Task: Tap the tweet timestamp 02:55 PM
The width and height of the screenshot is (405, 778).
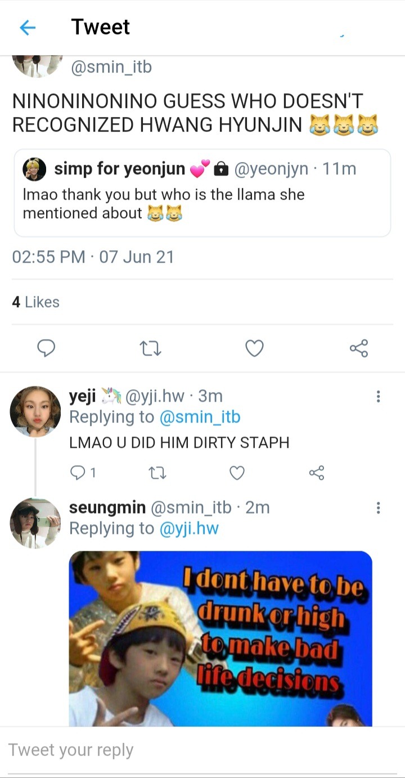Action: [x=48, y=258]
